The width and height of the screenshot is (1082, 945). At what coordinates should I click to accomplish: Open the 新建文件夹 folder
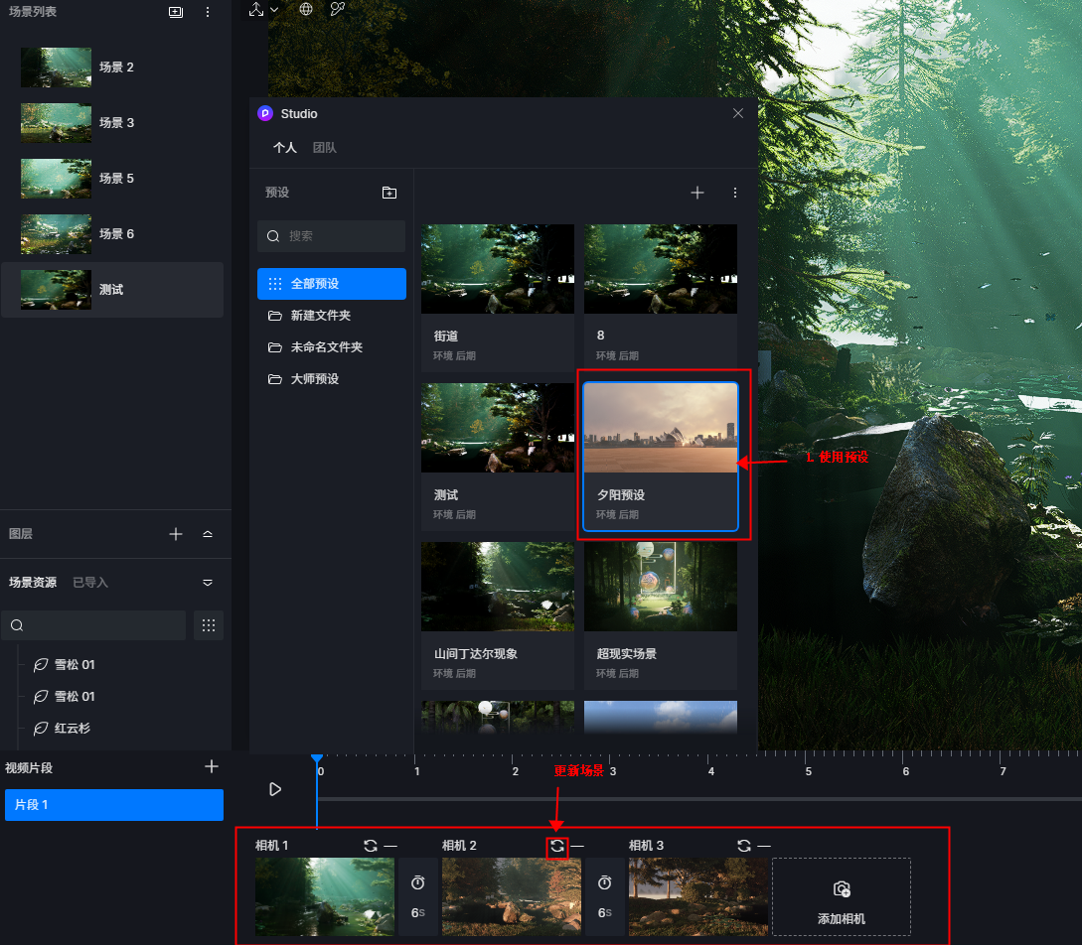tap(331, 316)
